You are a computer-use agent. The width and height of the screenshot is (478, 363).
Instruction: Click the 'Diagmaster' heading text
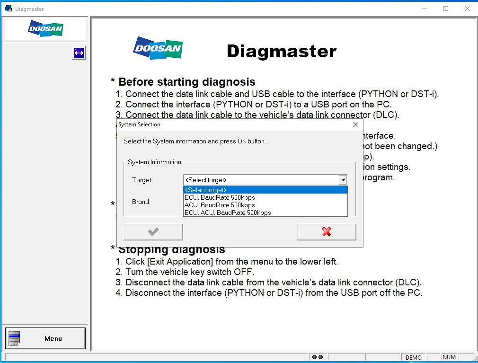point(282,51)
